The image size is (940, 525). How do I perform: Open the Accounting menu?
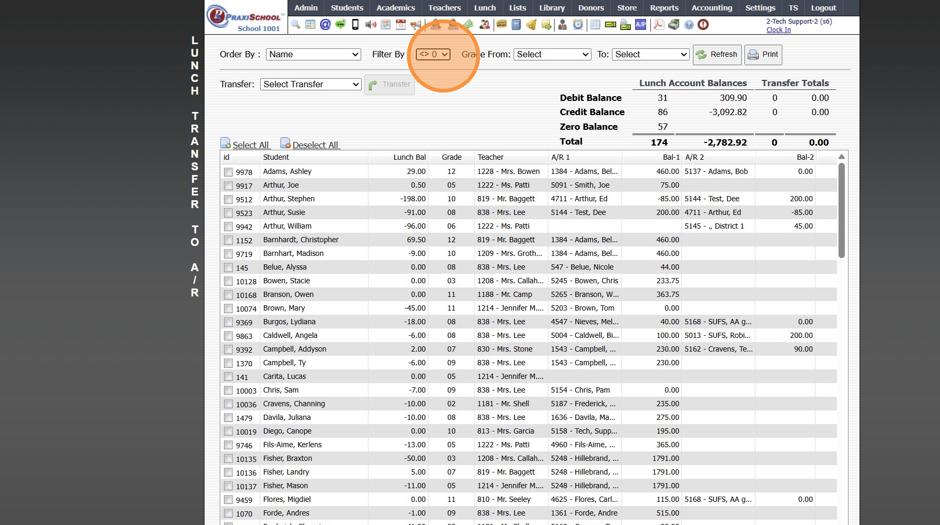[711, 8]
